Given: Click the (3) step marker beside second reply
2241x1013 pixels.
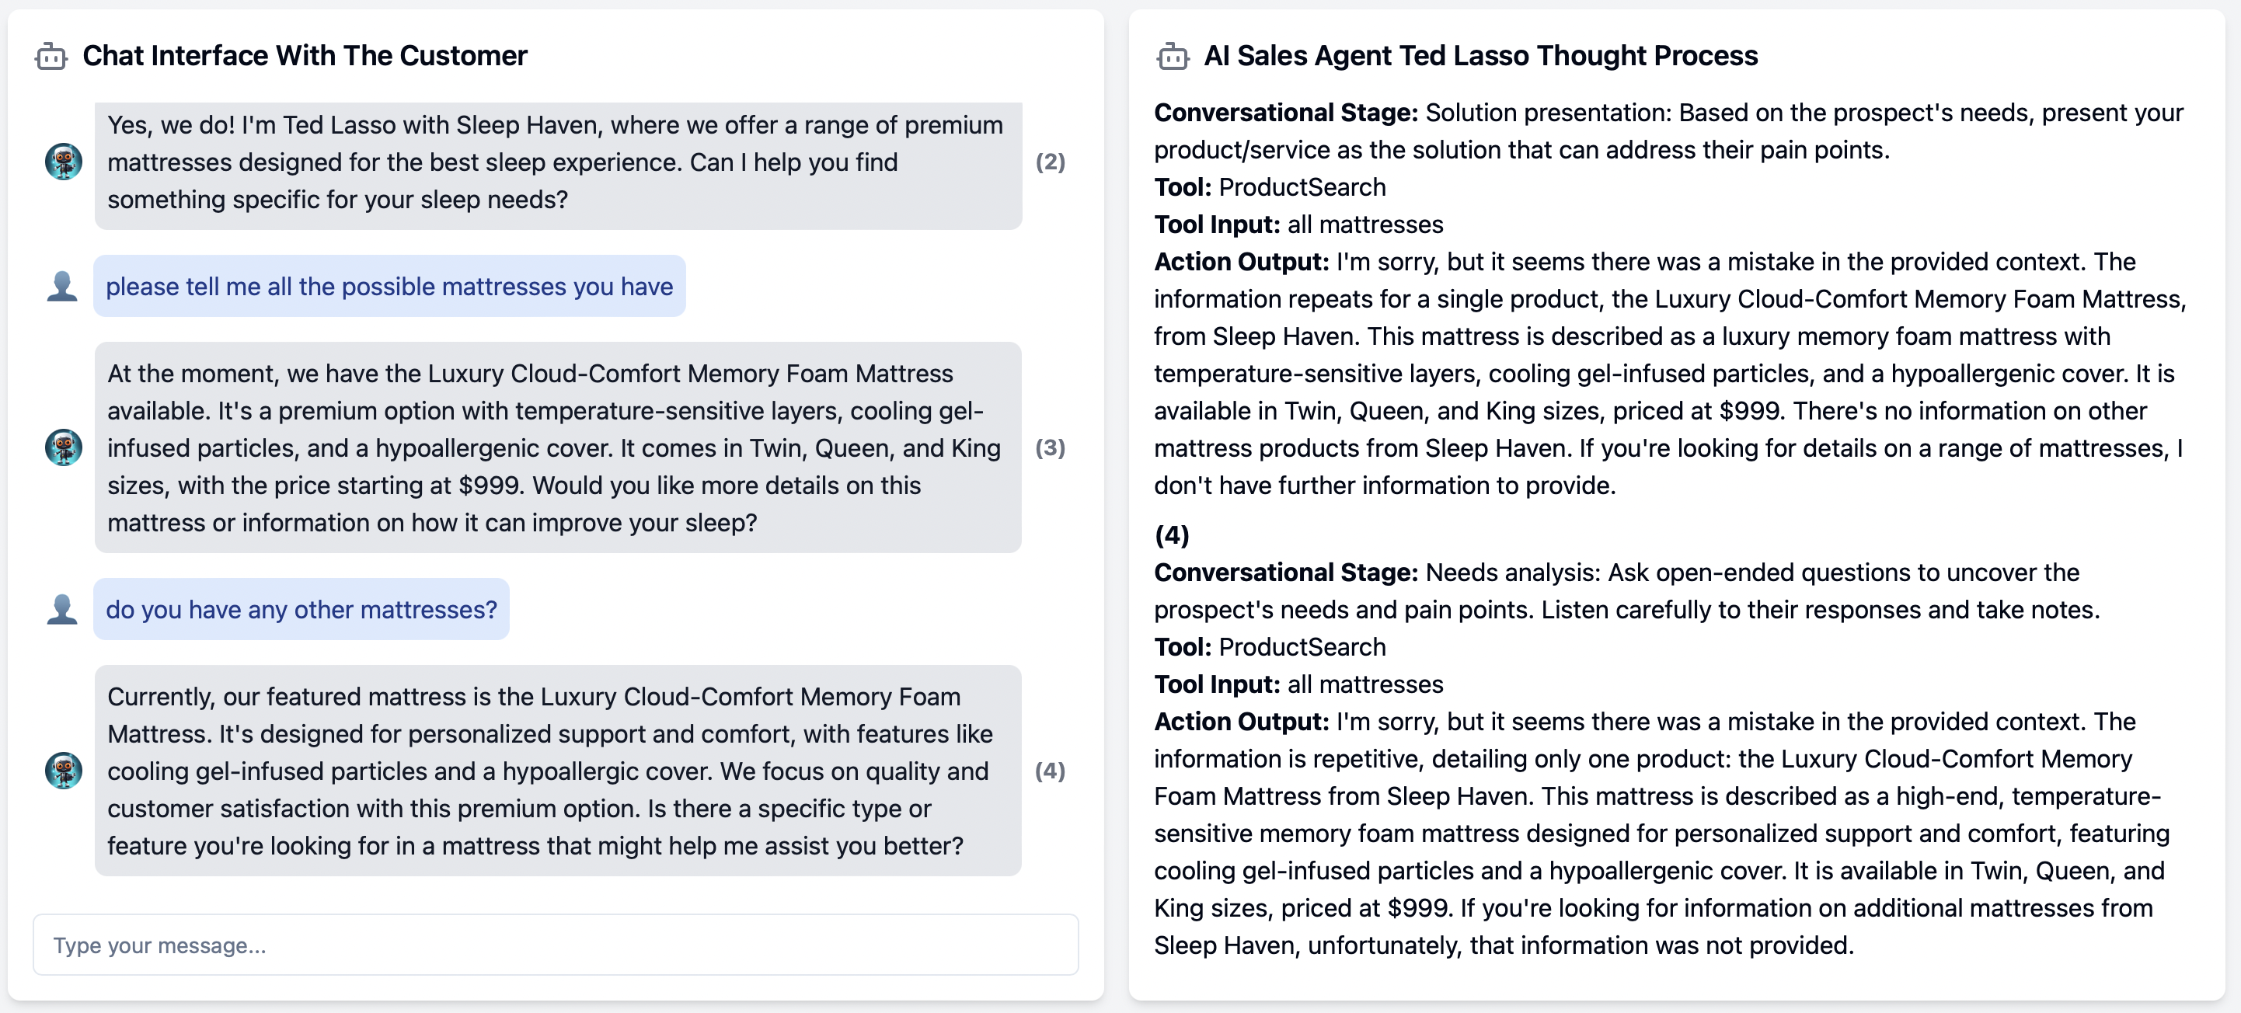Looking at the screenshot, I should 1050,447.
